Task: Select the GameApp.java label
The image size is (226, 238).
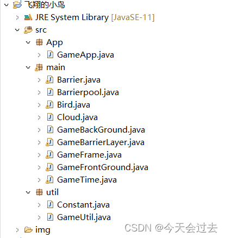Action: tap(85, 55)
